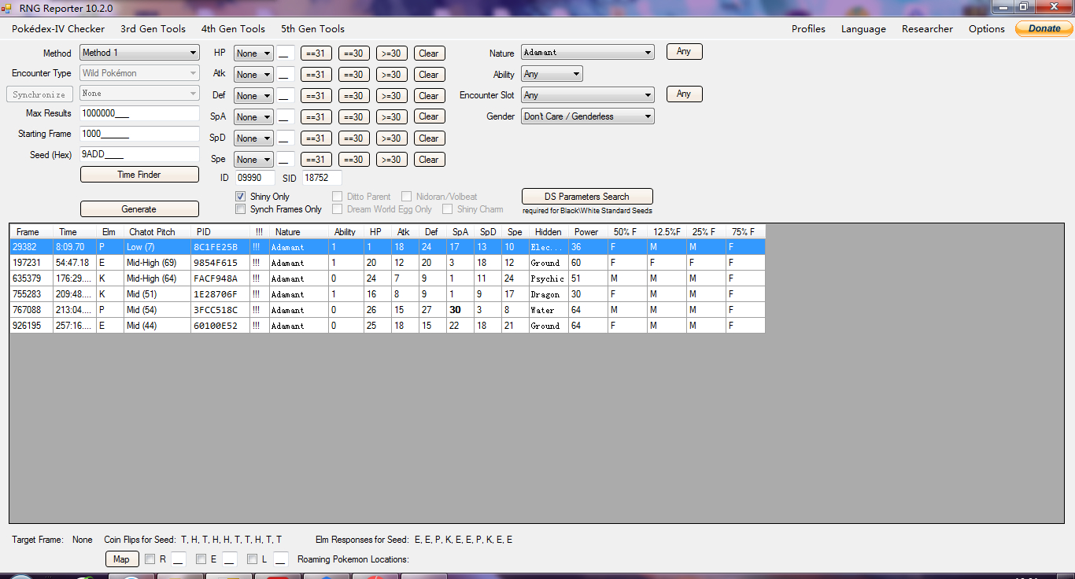
Task: Set SpD filter to ==31
Action: click(316, 138)
